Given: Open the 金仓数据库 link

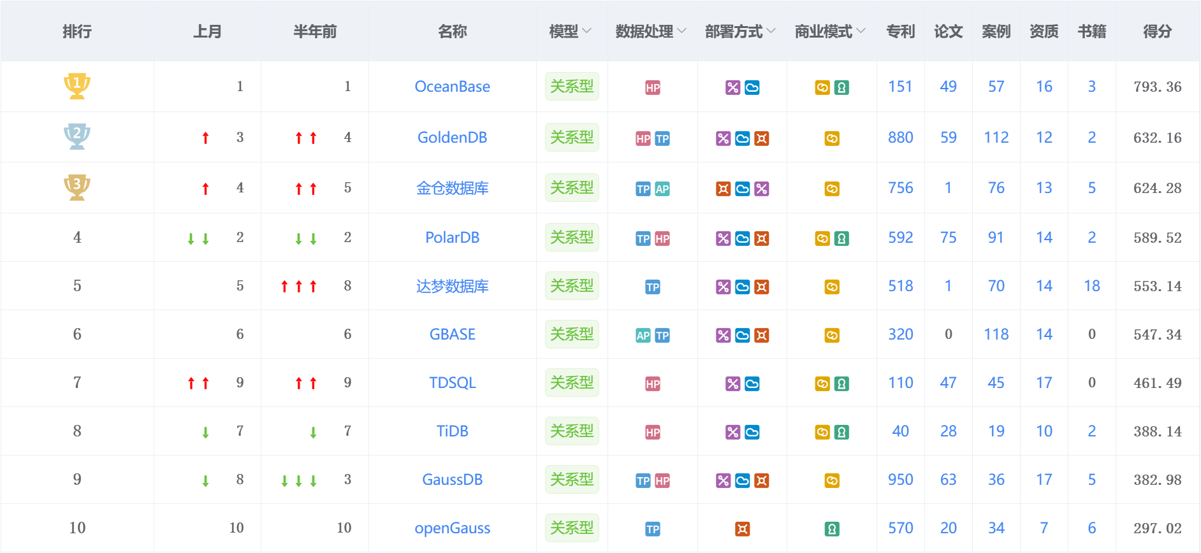Looking at the screenshot, I should [453, 188].
